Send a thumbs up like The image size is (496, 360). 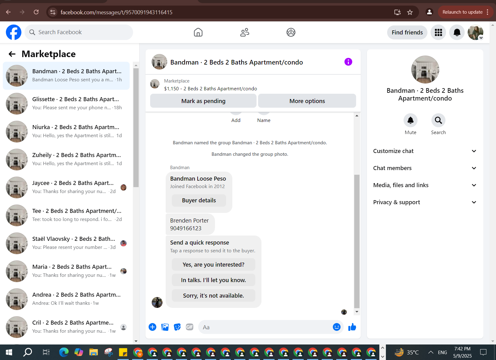(x=352, y=327)
